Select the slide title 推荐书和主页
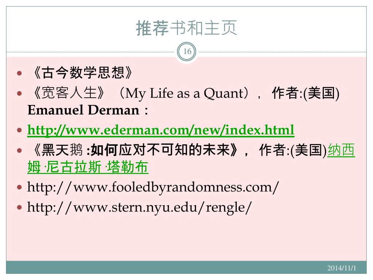The width and height of the screenshot is (373, 280). [x=187, y=28]
